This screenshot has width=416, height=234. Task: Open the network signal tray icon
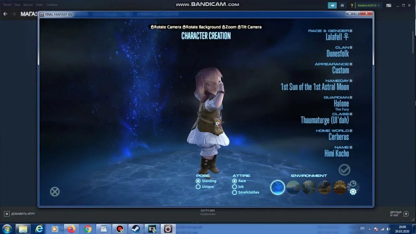click(x=382, y=229)
